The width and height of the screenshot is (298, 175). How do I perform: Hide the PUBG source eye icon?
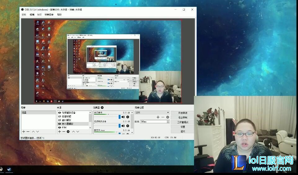coord(60,128)
